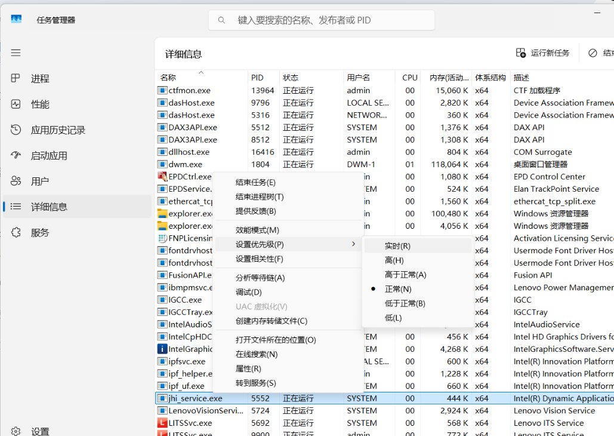Click the ctfmon.exe process icon
The height and width of the screenshot is (436, 614).
[x=162, y=91]
